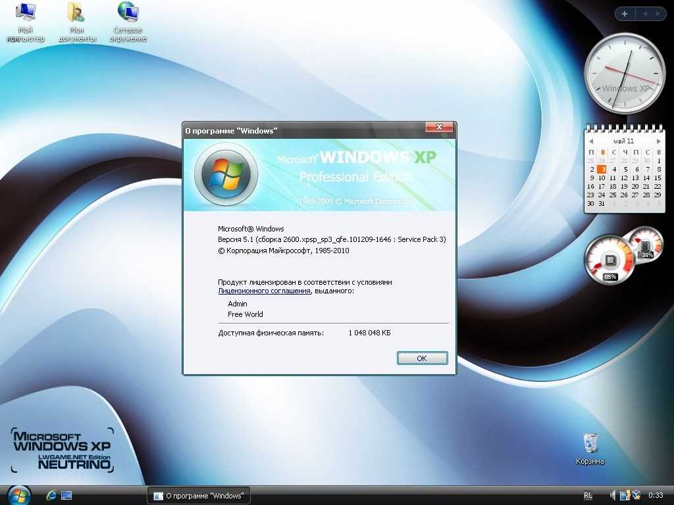Click day 20 in the calendar gadget

(x=635, y=186)
